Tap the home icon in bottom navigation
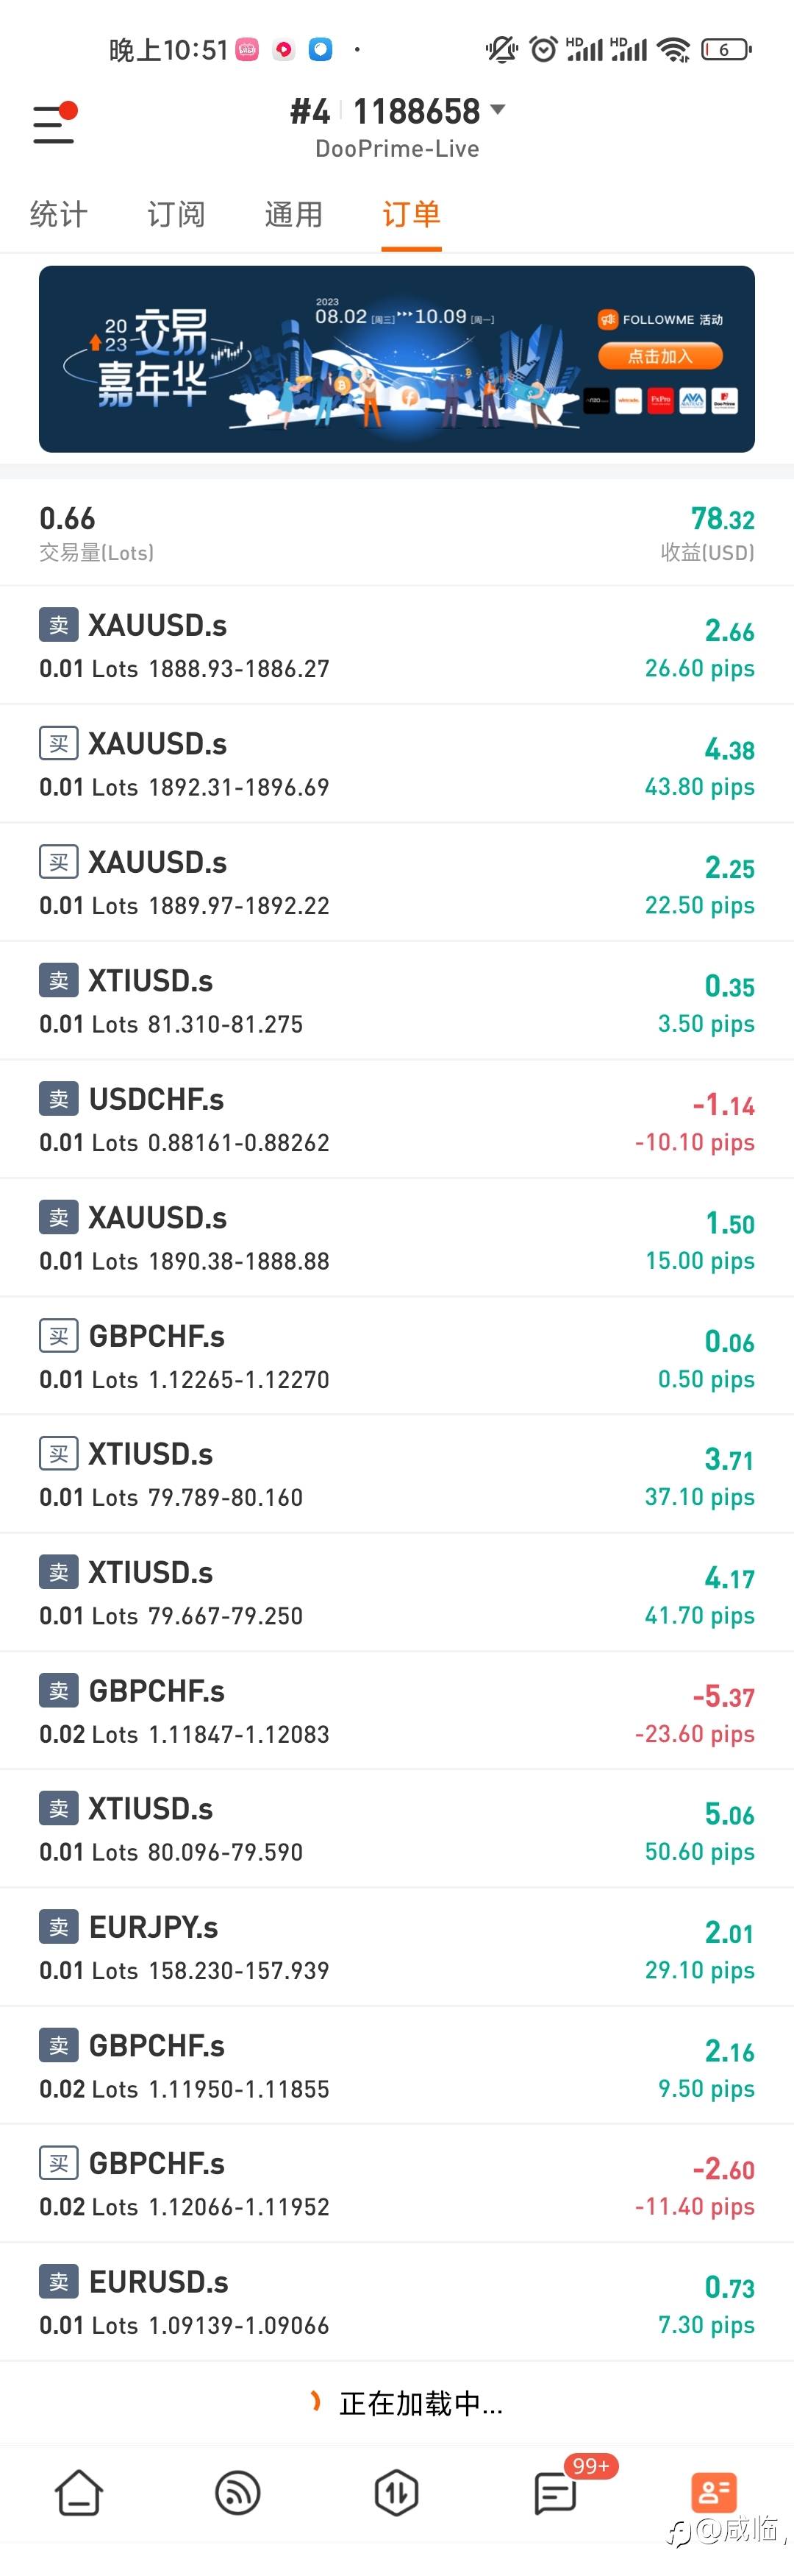794x2576 pixels. (x=79, y=2493)
